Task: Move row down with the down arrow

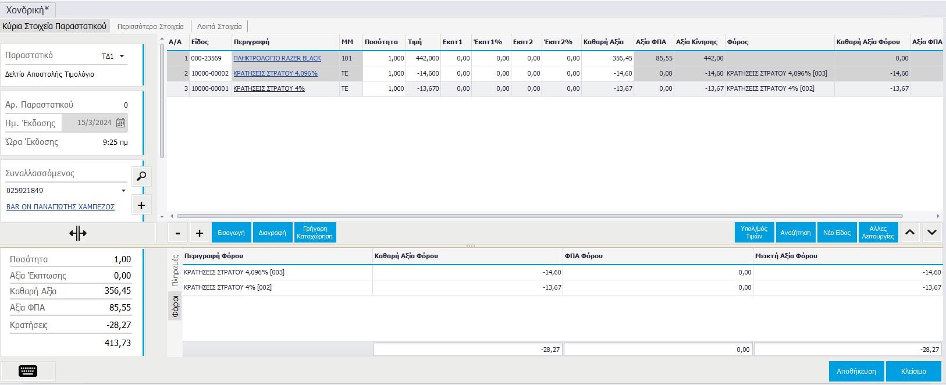Action: (x=932, y=233)
